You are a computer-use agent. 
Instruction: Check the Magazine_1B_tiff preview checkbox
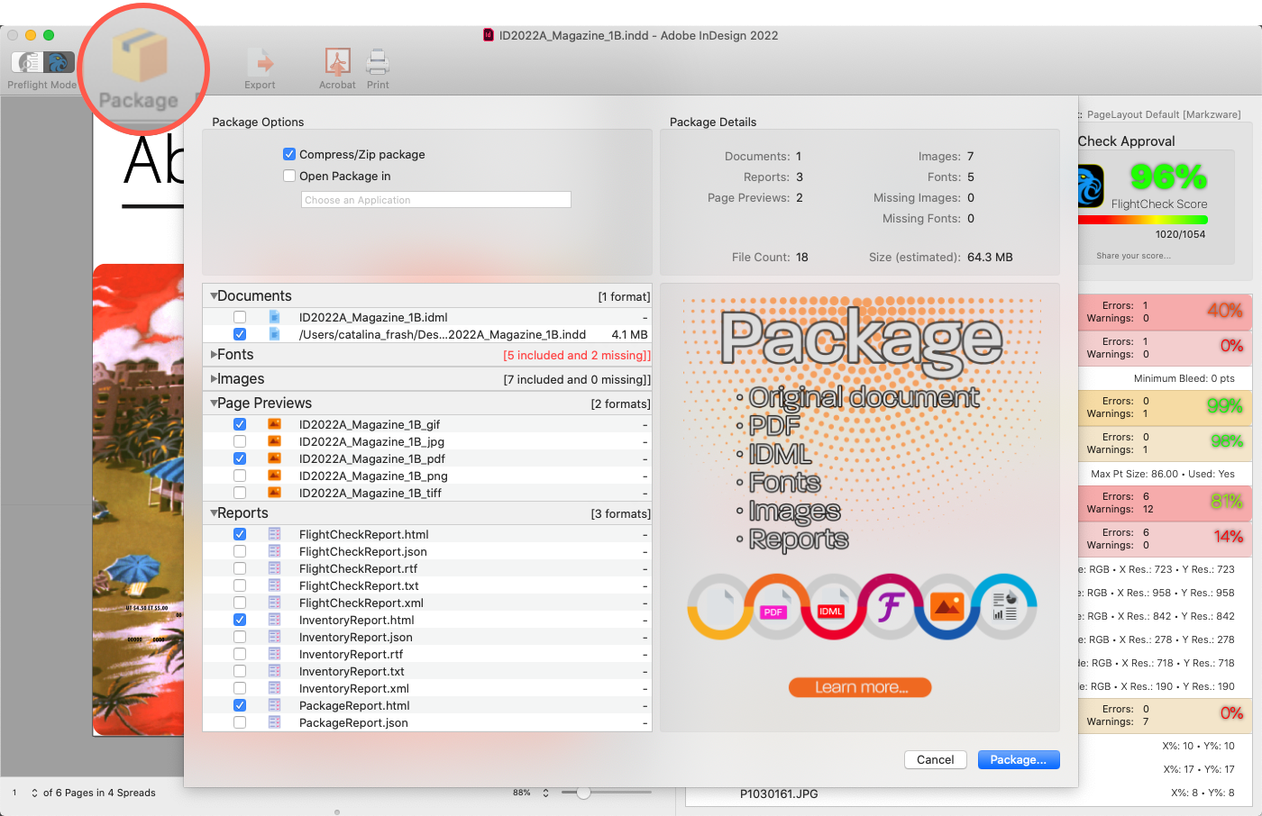[x=240, y=493]
